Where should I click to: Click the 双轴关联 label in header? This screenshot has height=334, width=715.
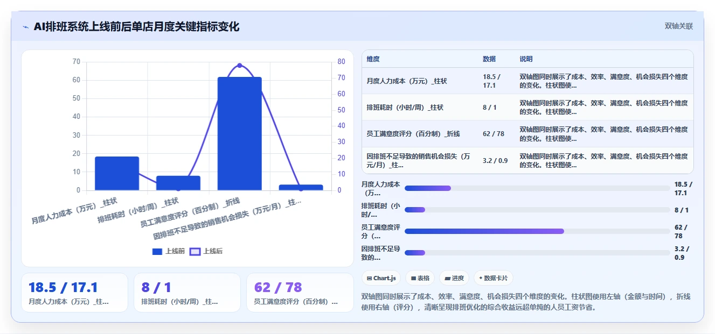(678, 26)
